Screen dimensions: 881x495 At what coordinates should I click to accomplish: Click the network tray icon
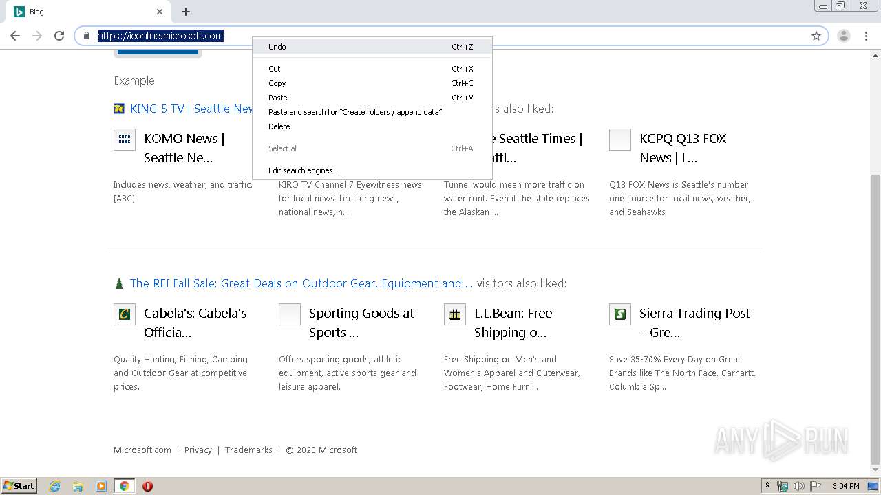[x=783, y=486]
